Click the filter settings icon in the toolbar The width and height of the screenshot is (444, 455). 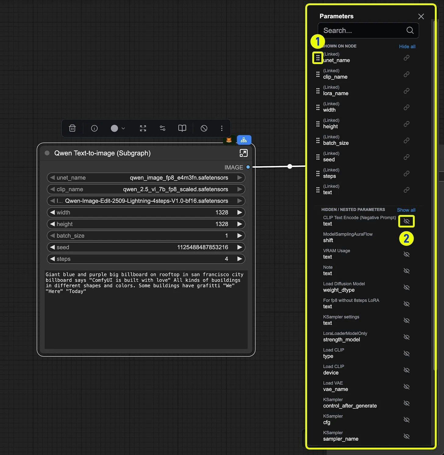[162, 128]
